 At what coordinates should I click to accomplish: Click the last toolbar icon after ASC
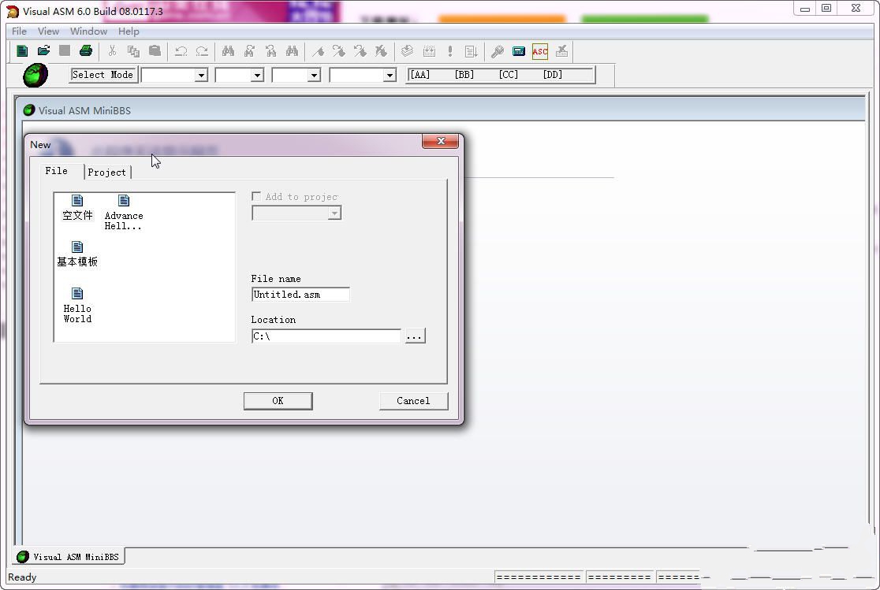pyautogui.click(x=561, y=51)
